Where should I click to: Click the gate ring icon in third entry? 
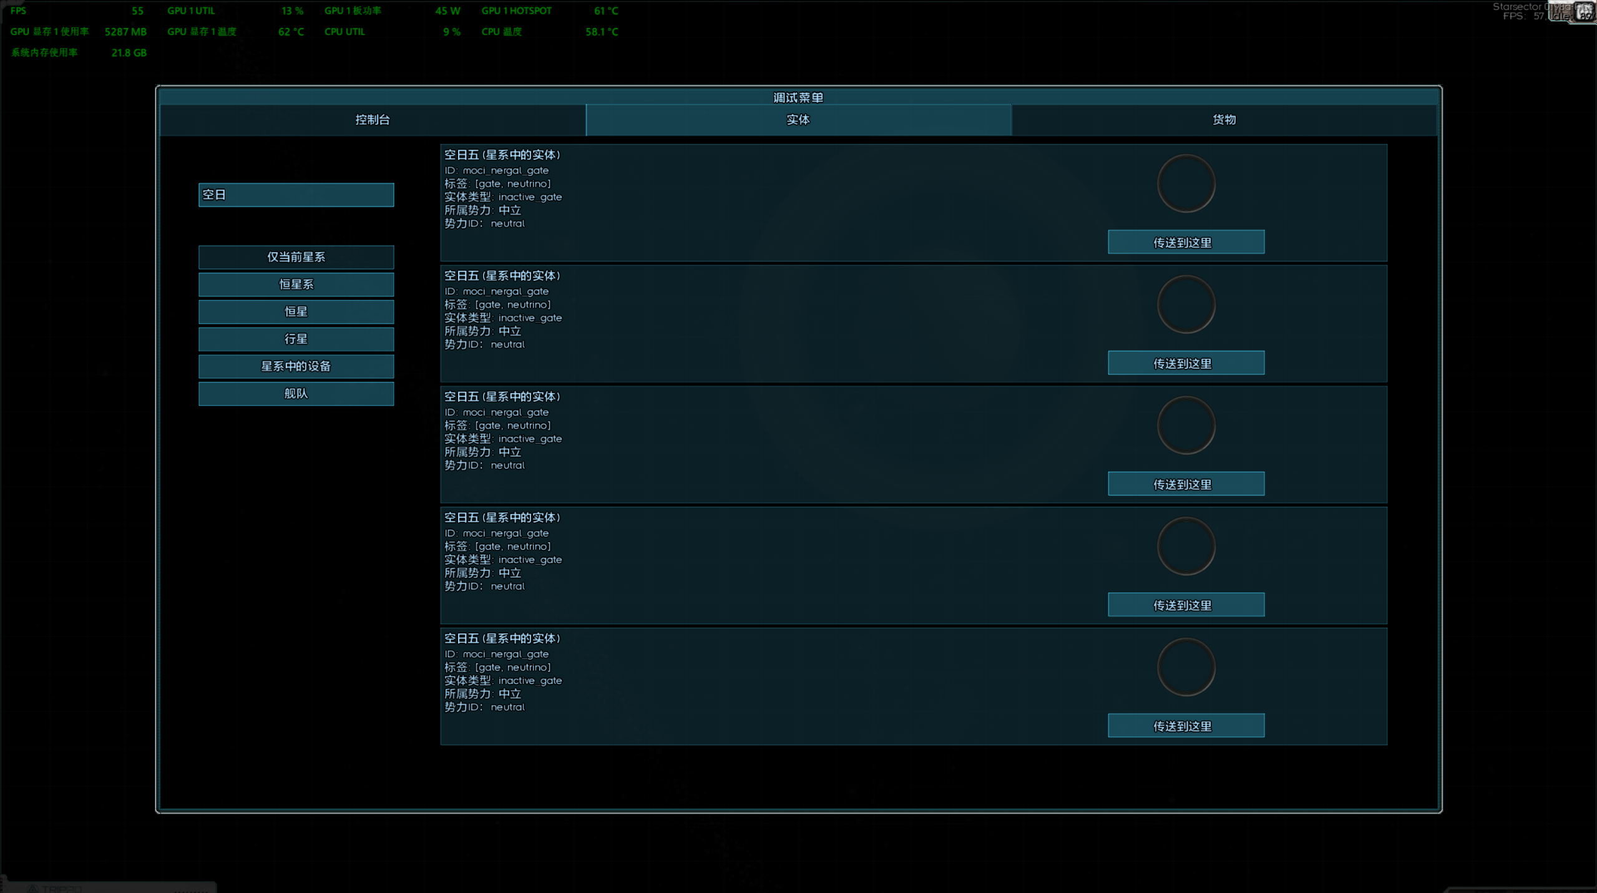(1186, 426)
